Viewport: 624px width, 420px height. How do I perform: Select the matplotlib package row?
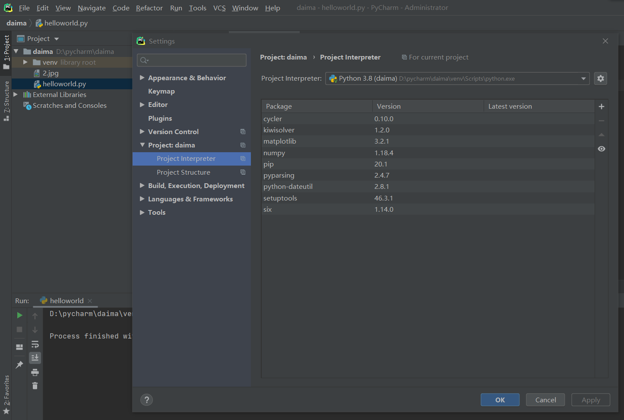[428, 141]
